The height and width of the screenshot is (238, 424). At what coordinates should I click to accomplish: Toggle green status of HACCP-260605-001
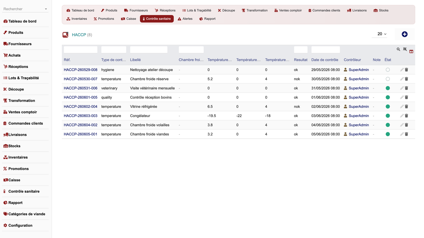[x=388, y=134]
